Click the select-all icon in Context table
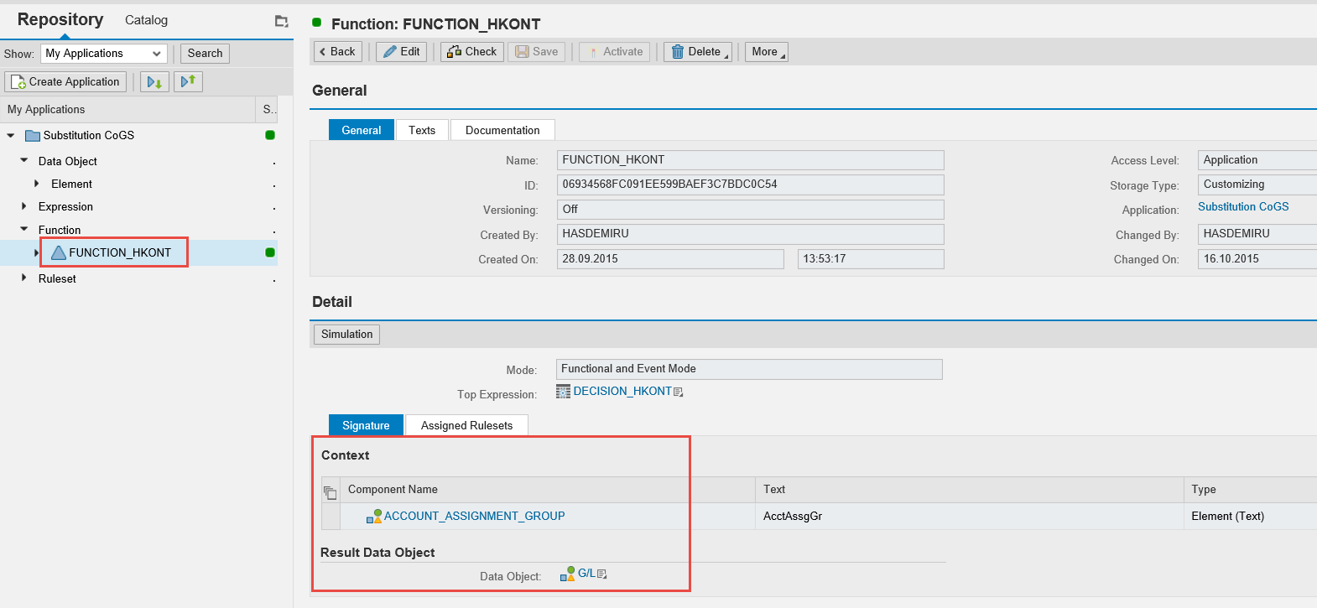The width and height of the screenshot is (1317, 608). point(331,492)
